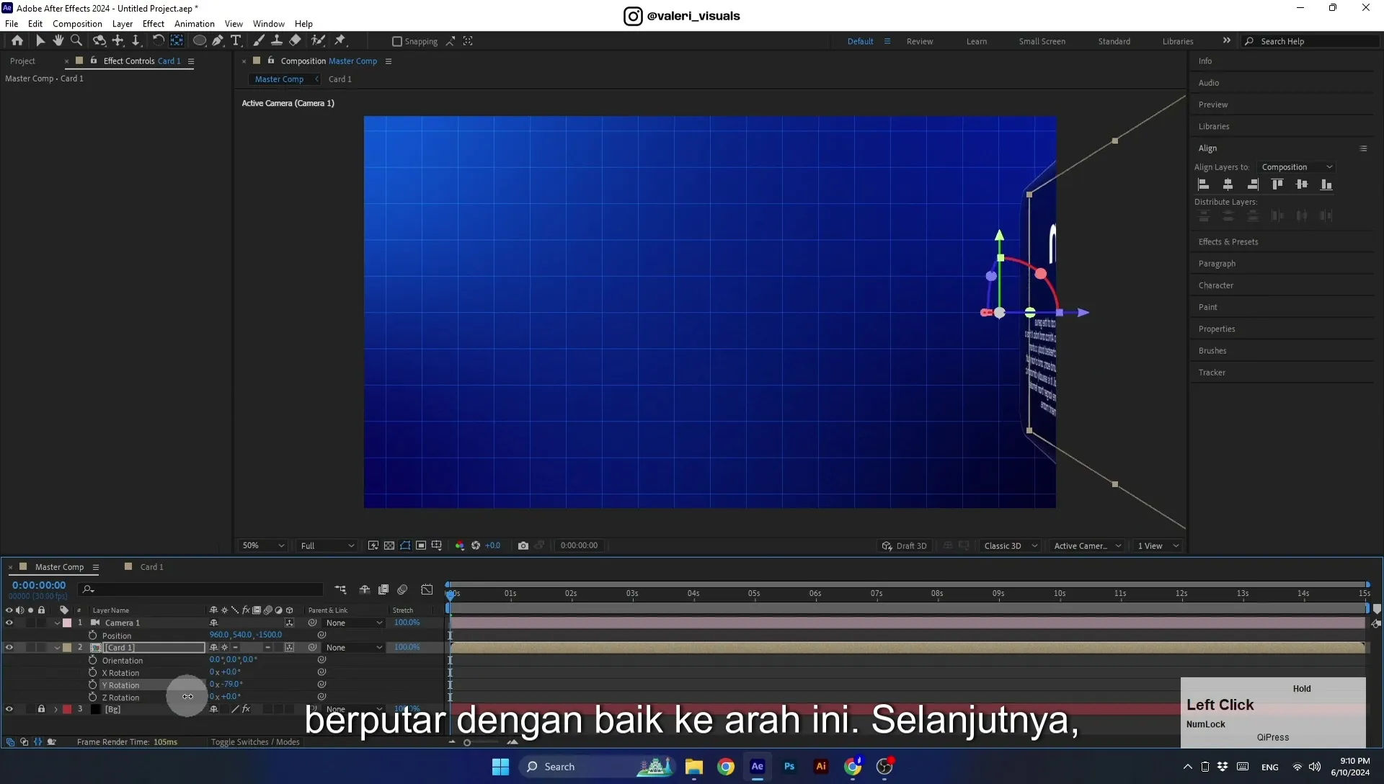Select the Zoom magnifier tool
The height and width of the screenshot is (784, 1384).
(x=76, y=41)
